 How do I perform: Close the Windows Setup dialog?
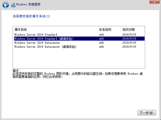coord(154,2)
